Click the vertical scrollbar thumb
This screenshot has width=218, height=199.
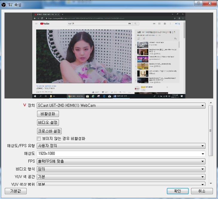(211, 131)
